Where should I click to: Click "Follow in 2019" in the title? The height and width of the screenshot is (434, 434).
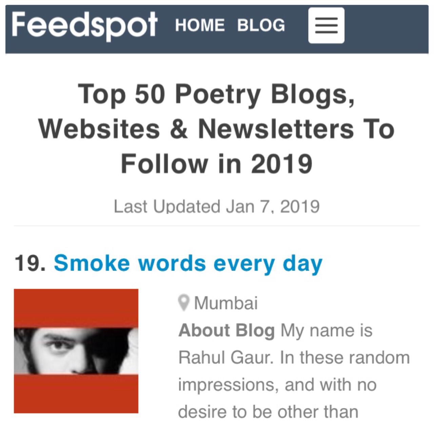(x=217, y=164)
